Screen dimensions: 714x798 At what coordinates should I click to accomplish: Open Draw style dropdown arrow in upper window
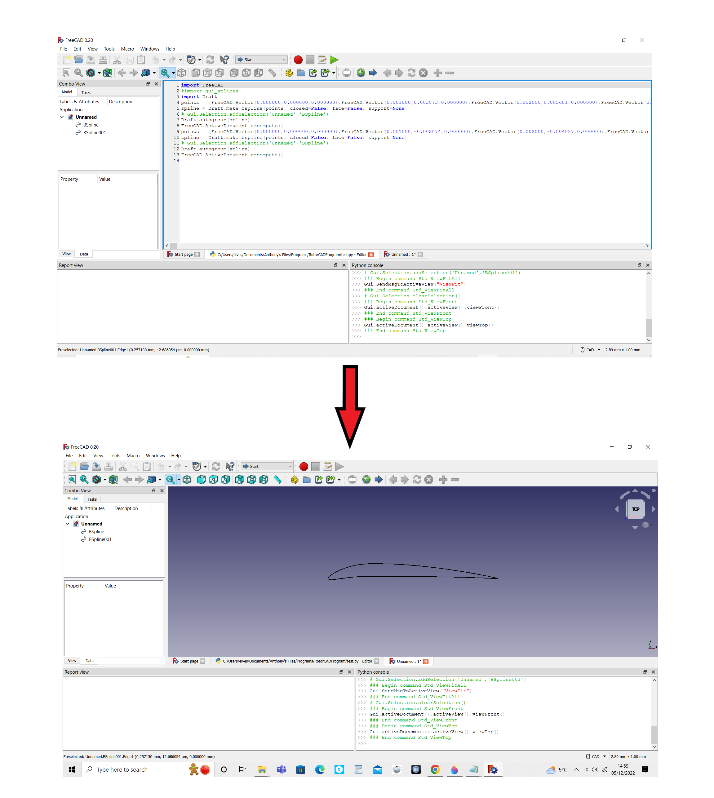pyautogui.click(x=99, y=73)
